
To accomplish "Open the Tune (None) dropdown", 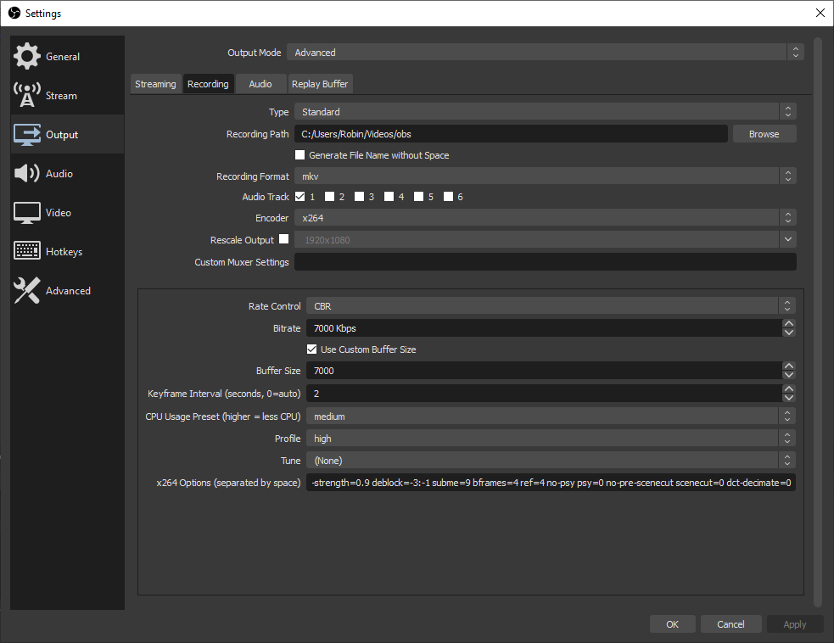I will tap(551, 461).
